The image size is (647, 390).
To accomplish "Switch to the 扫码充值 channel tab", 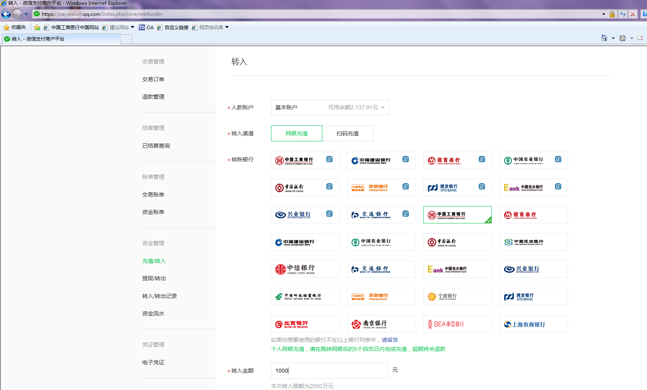I will (348, 133).
